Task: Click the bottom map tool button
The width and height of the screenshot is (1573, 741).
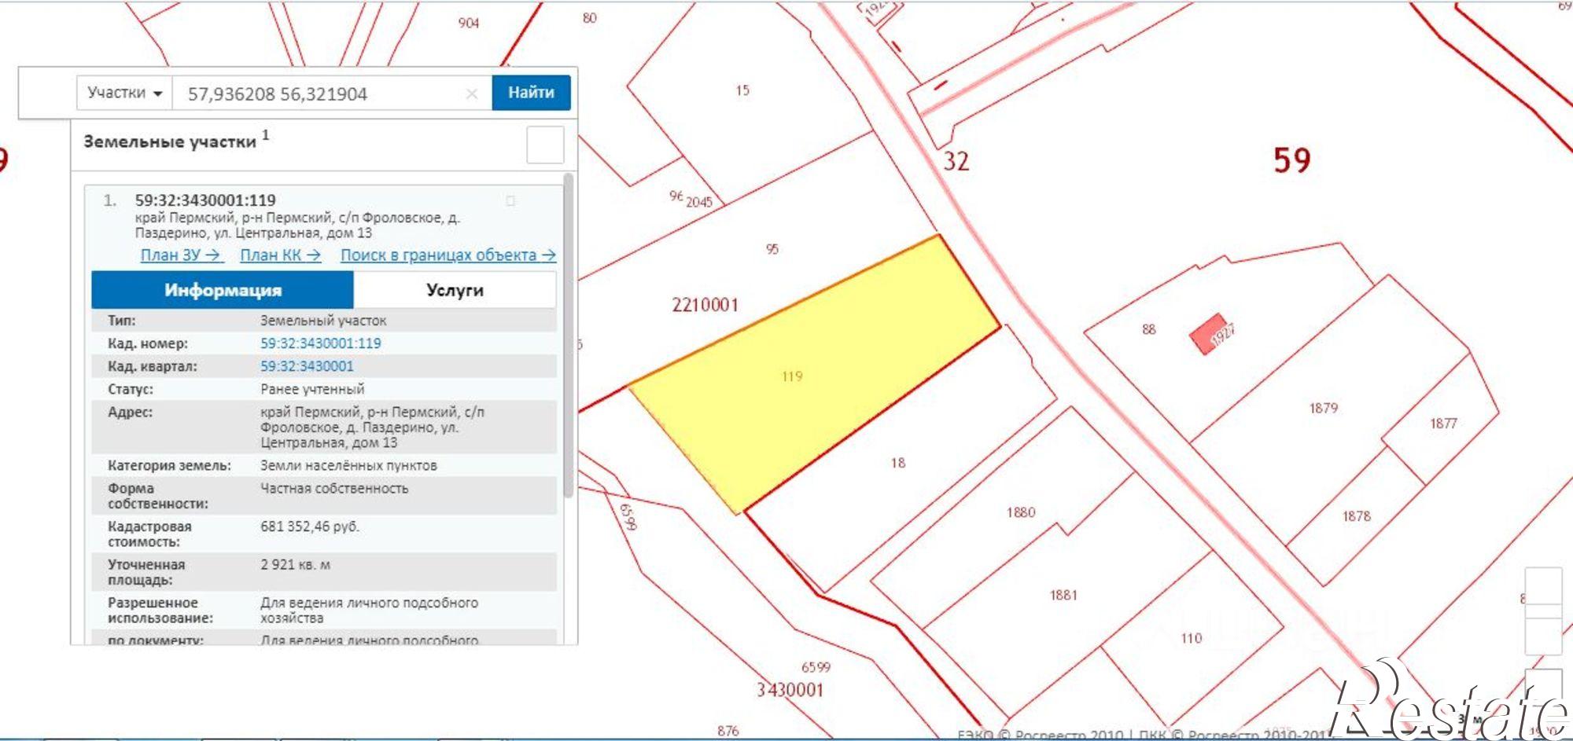Action: 1543,688
